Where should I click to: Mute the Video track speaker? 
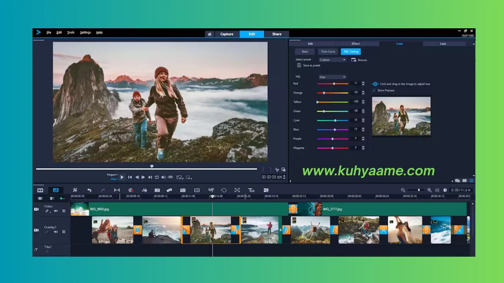tap(56, 211)
